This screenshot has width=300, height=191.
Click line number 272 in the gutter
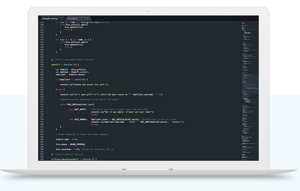coord(42,104)
